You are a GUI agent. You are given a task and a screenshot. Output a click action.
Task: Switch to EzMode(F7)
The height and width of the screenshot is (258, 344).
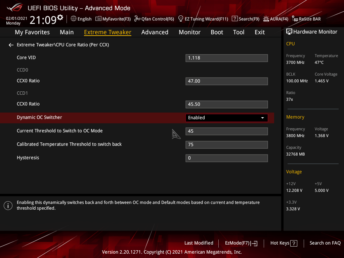[x=241, y=243]
